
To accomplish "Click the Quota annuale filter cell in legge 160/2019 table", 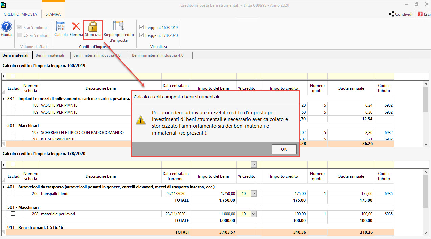I will tap(351, 76).
